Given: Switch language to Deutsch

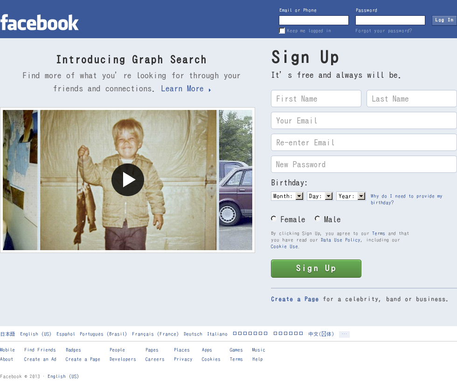Looking at the screenshot, I should point(193,334).
